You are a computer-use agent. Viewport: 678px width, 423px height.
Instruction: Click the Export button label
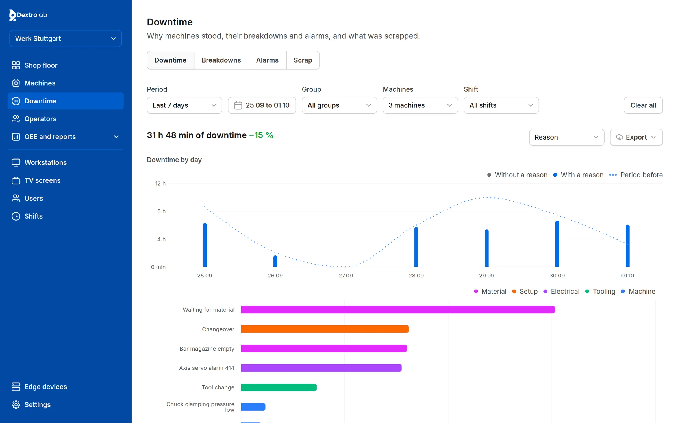[x=636, y=137]
